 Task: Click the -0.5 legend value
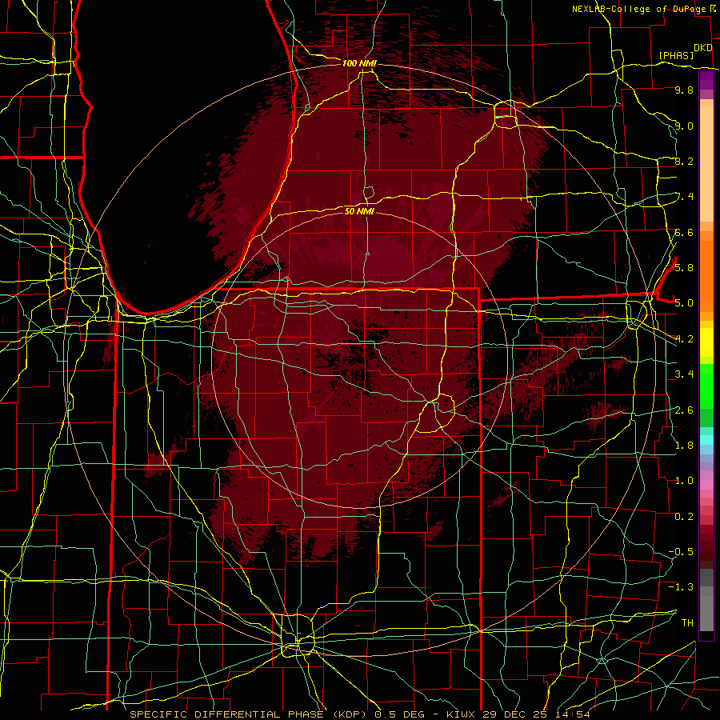(x=681, y=551)
